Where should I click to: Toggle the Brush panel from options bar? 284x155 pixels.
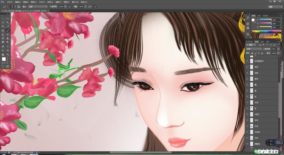19,7
